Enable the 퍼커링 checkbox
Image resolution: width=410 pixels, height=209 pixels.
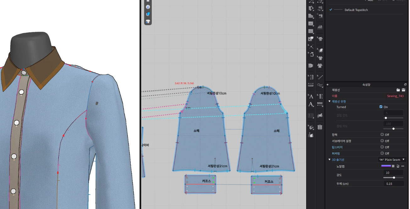pos(382,153)
